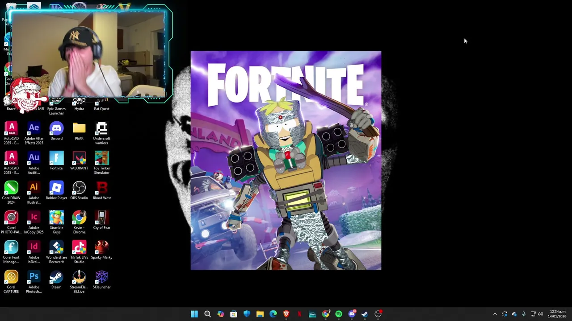The width and height of the screenshot is (572, 321).
Task: Open Toy Tinker Simulator shortcut
Action: point(101,163)
